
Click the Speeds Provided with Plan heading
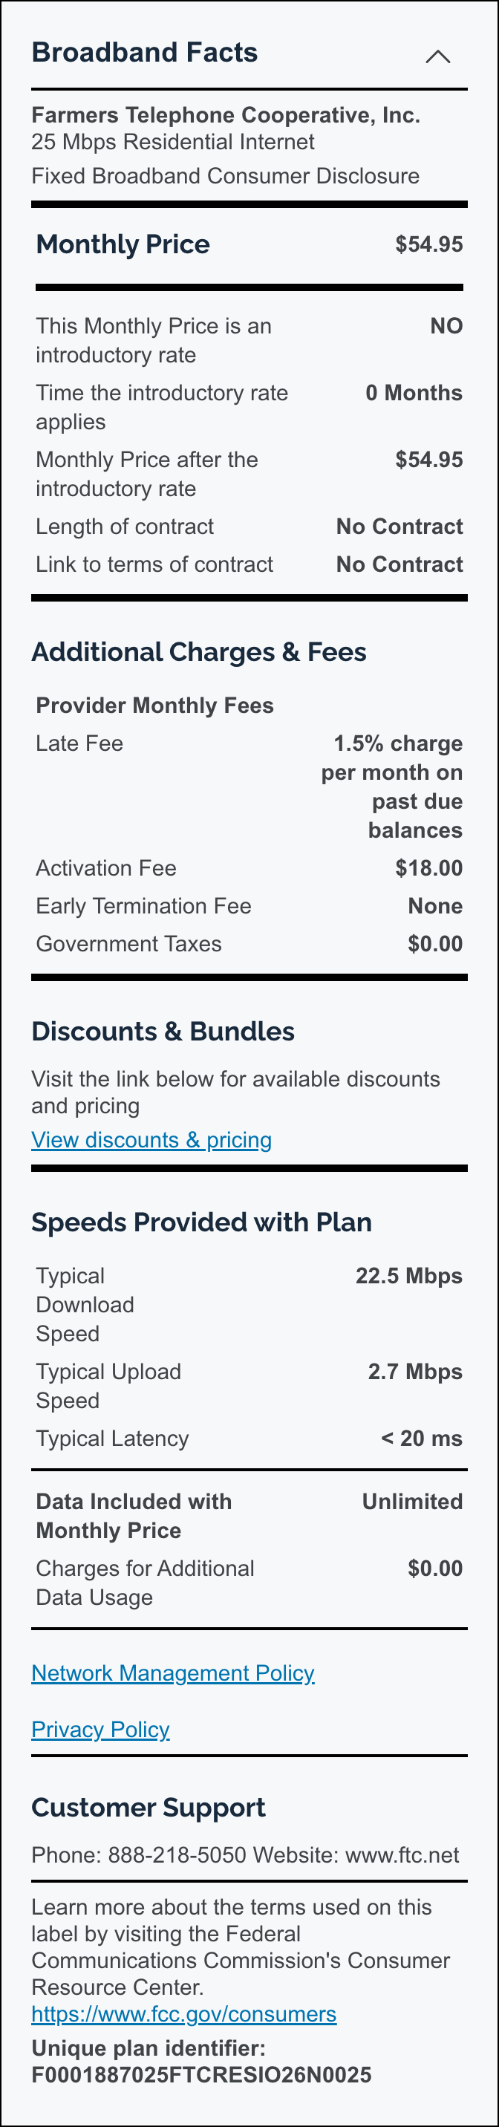click(201, 1222)
